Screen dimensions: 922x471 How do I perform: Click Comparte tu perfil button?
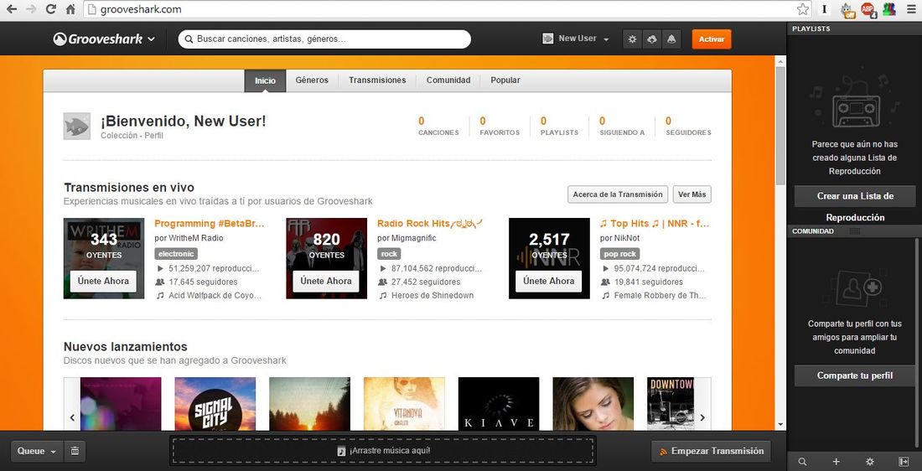pyautogui.click(x=855, y=375)
